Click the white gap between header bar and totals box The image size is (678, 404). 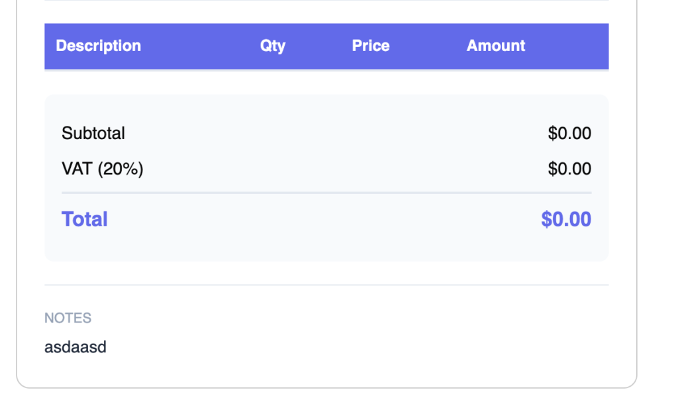[326, 82]
